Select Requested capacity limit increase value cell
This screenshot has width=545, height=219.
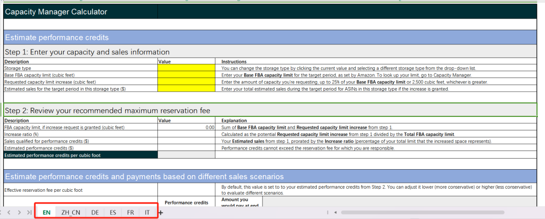coord(186,82)
